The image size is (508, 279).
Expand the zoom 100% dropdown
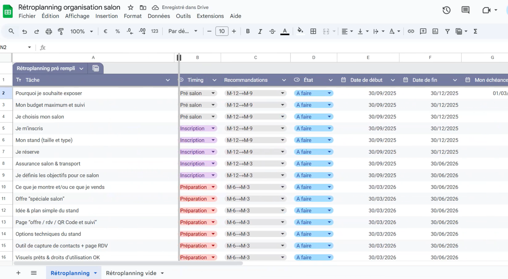click(x=91, y=31)
